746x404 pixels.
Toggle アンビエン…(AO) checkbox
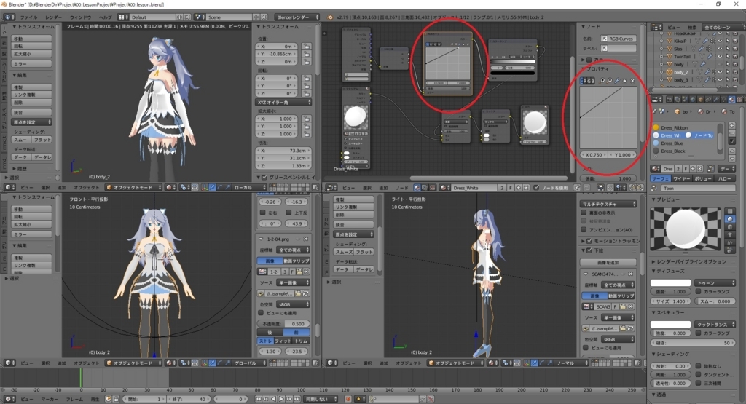(584, 229)
